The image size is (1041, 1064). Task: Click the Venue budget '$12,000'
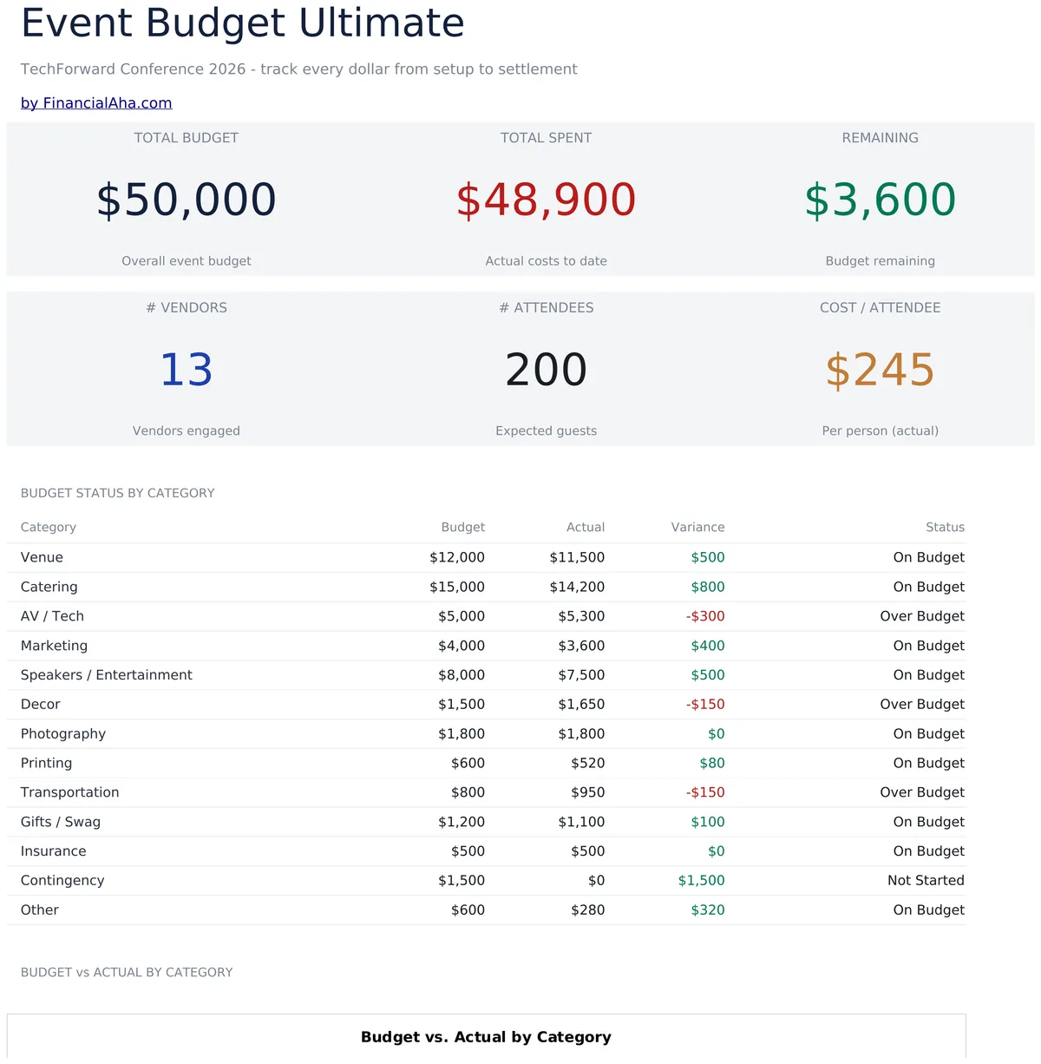(457, 558)
